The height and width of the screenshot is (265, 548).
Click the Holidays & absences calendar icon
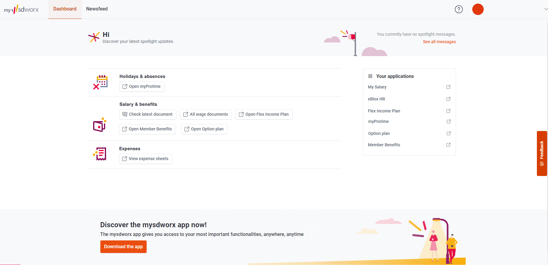(100, 82)
